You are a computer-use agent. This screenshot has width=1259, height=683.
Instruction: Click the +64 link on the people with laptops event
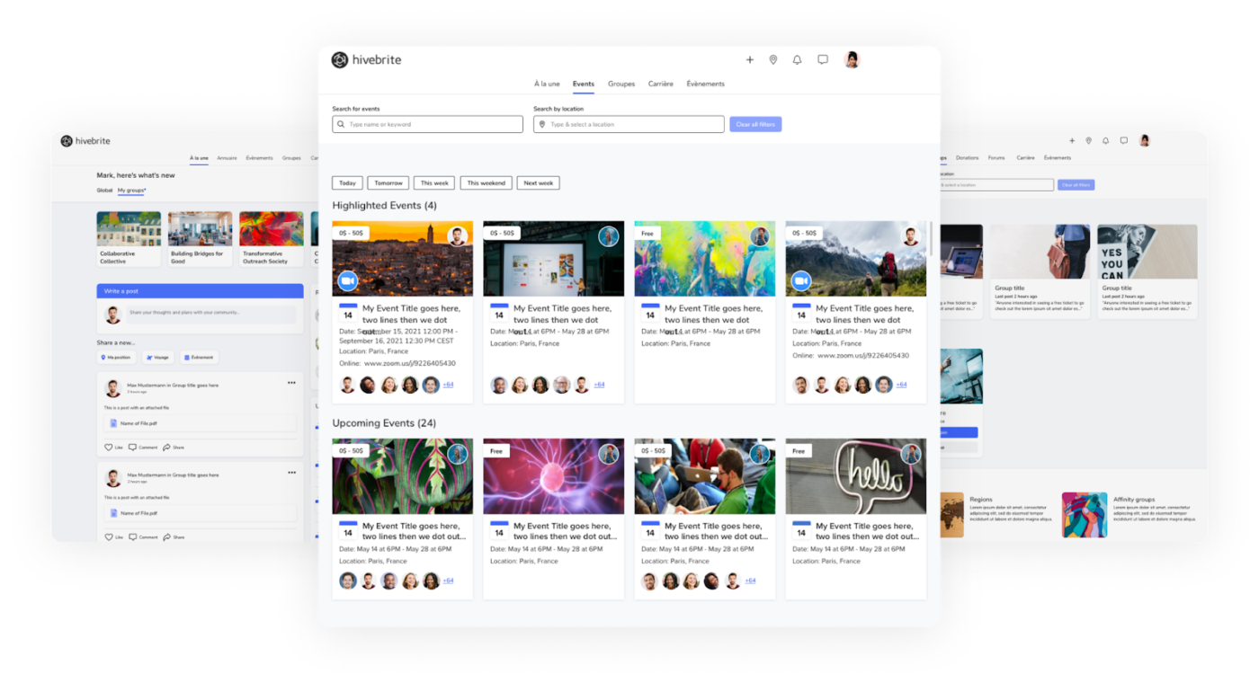750,581
